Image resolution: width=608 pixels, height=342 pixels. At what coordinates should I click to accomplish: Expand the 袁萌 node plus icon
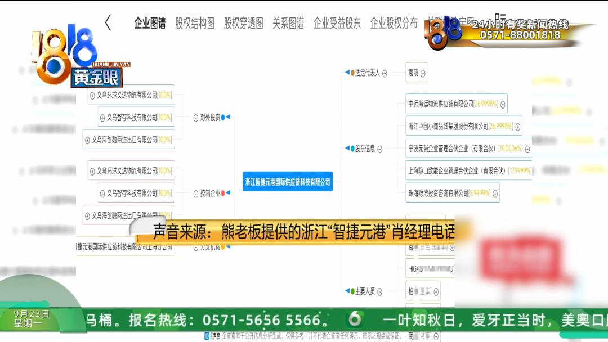click(423, 73)
